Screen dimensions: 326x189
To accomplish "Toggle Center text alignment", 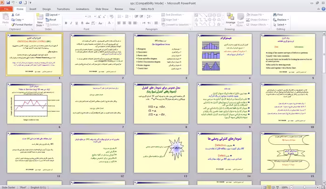I will coord(124,23).
